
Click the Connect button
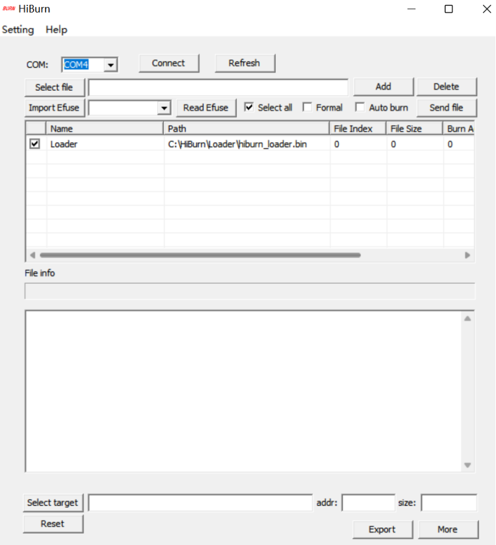click(169, 63)
